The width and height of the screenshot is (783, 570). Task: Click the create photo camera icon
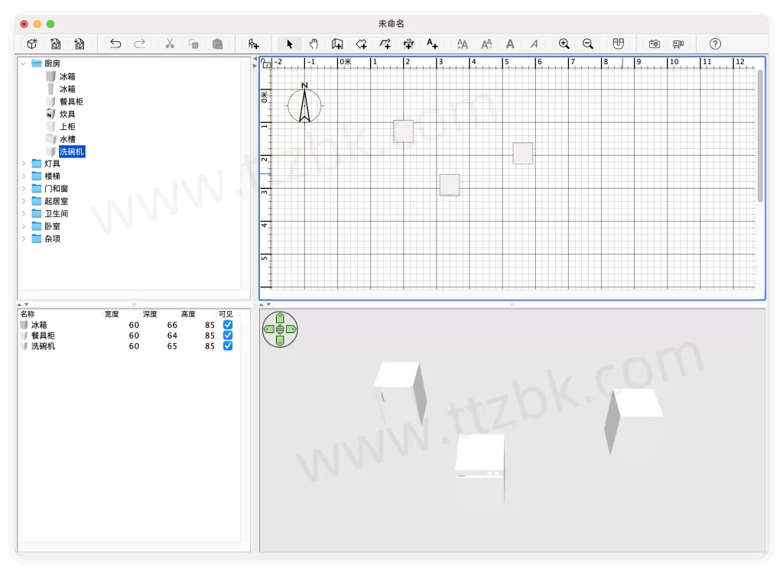tap(655, 44)
